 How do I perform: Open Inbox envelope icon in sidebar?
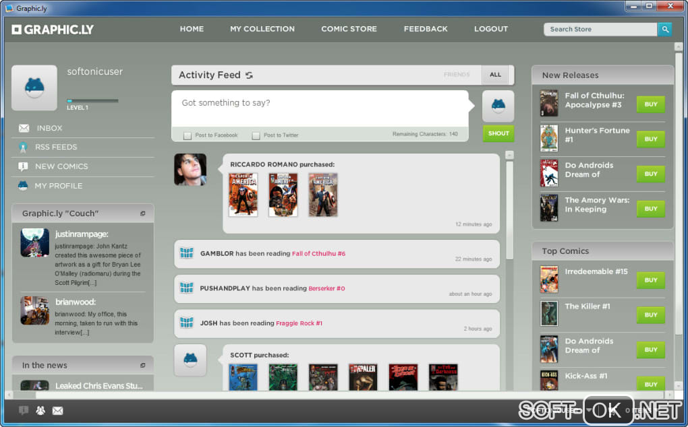click(24, 129)
